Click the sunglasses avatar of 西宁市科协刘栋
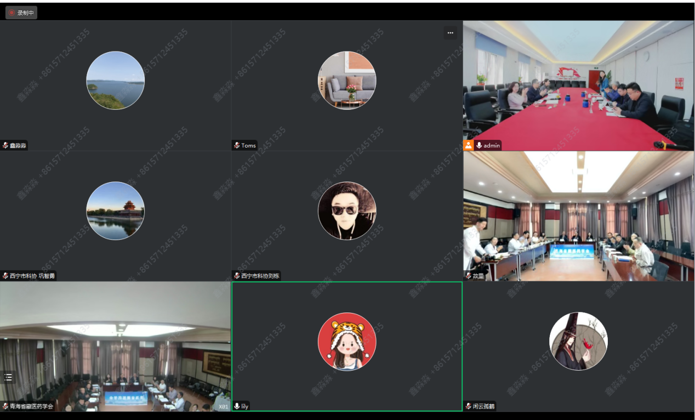Viewport: 695px width, 420px height. (x=347, y=211)
